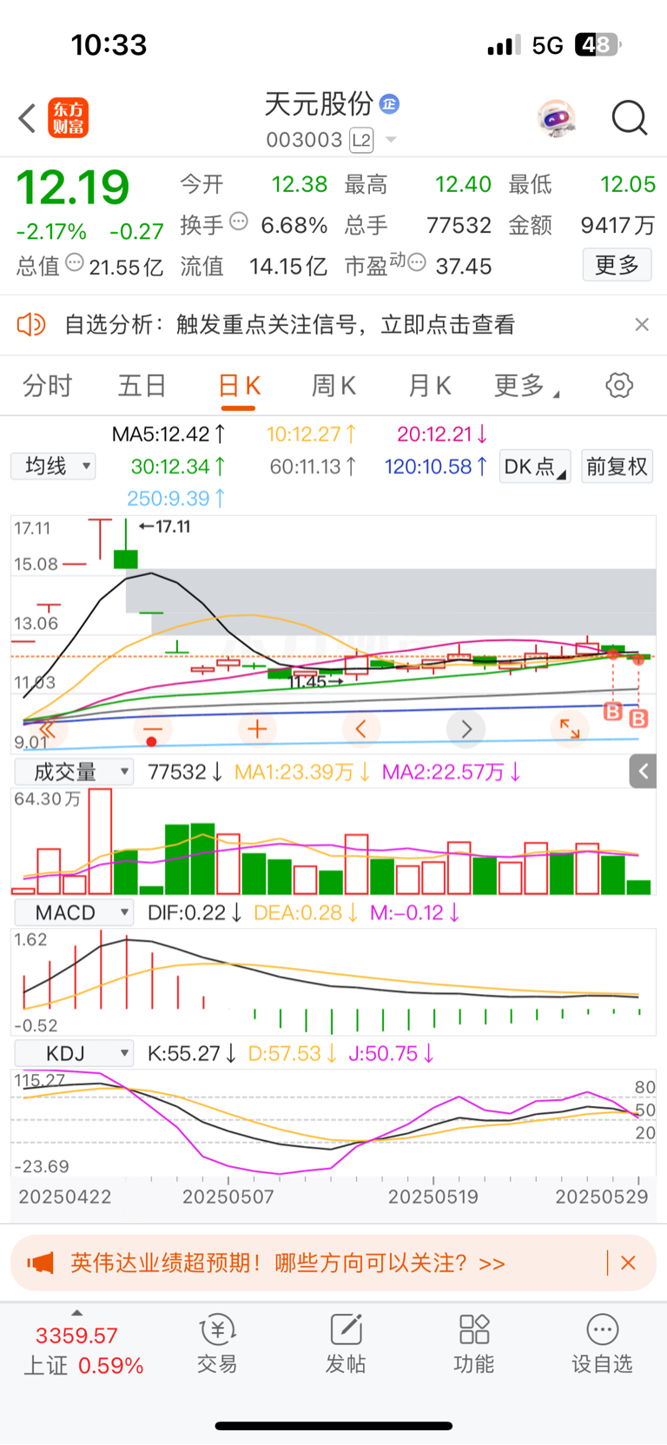Zoom out chart with minus button
The width and height of the screenshot is (667, 1445).
[153, 729]
